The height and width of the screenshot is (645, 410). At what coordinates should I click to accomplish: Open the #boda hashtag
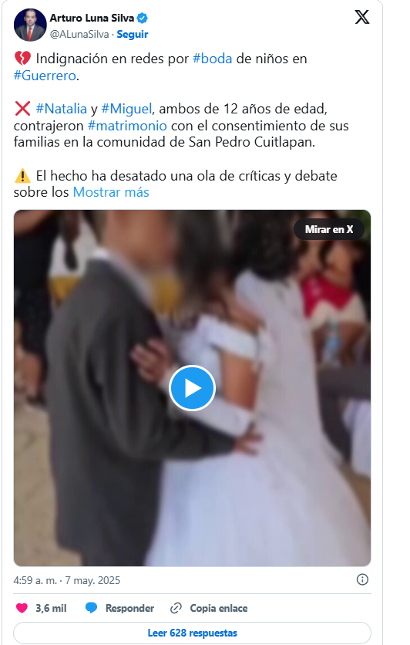[x=213, y=59]
